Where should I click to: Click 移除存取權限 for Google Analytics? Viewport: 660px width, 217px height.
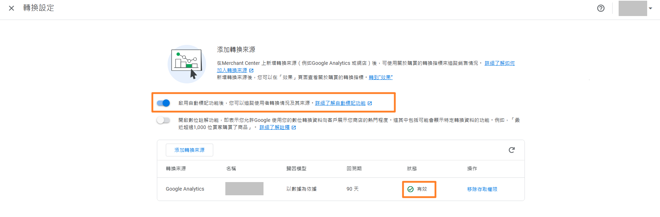pyautogui.click(x=482, y=189)
